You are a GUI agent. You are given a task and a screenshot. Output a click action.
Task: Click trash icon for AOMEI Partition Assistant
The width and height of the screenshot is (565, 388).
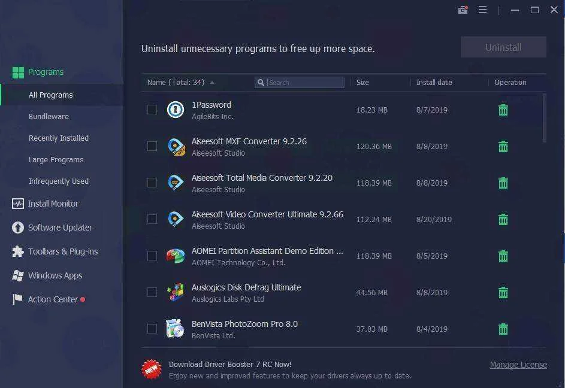point(503,256)
